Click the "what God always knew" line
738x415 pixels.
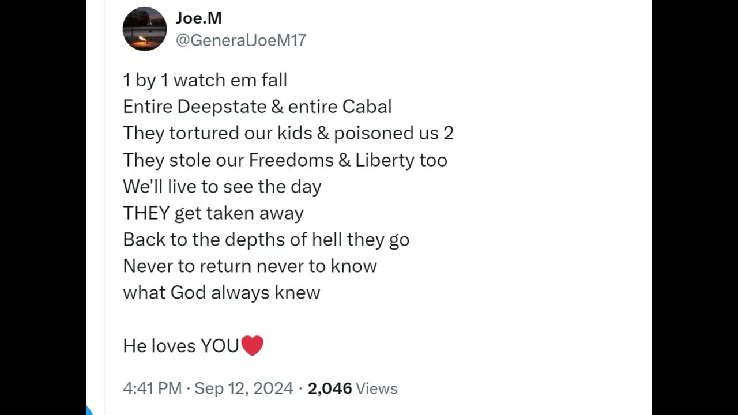tap(221, 292)
